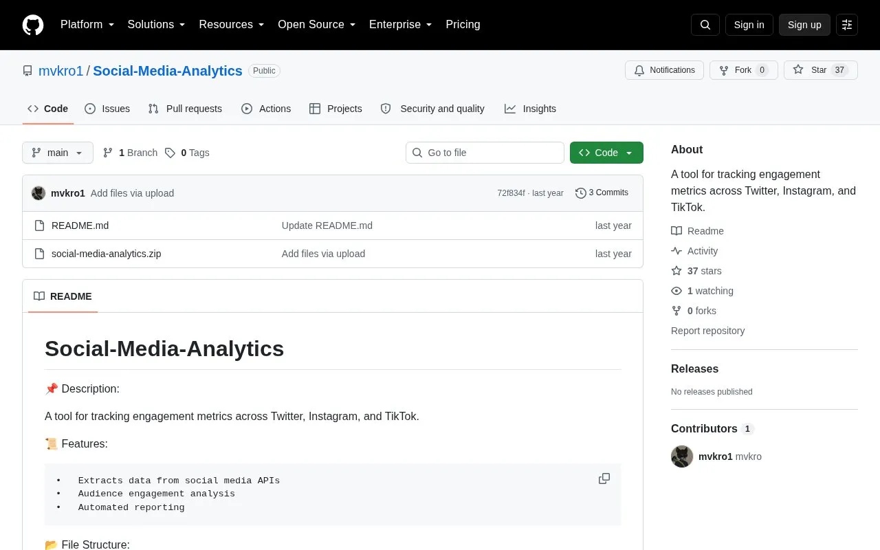Click the file icon next to README.md

(x=39, y=225)
